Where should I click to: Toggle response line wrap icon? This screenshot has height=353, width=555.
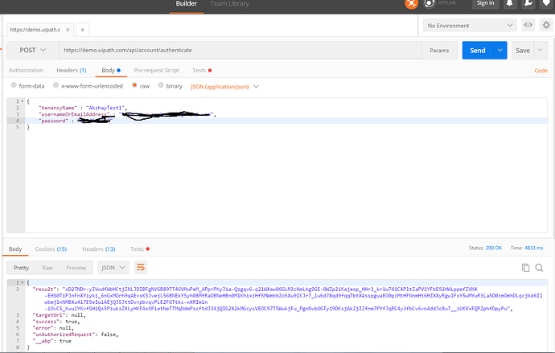coord(141,268)
